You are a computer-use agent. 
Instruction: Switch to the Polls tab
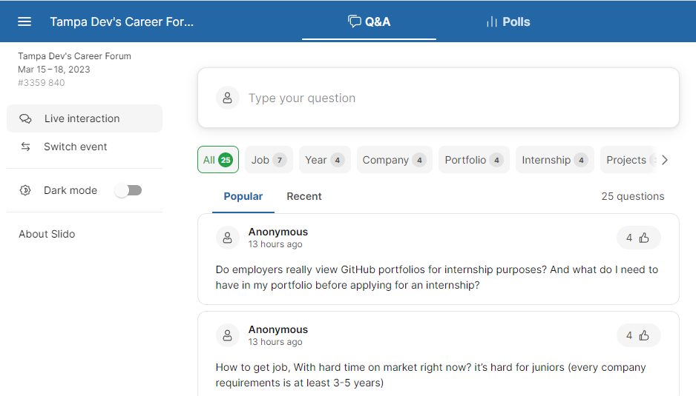pos(508,21)
